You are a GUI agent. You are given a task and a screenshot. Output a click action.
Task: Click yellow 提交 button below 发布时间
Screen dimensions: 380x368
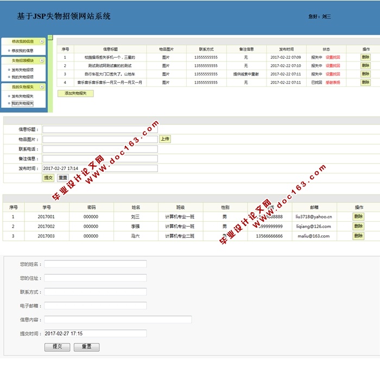(48, 178)
